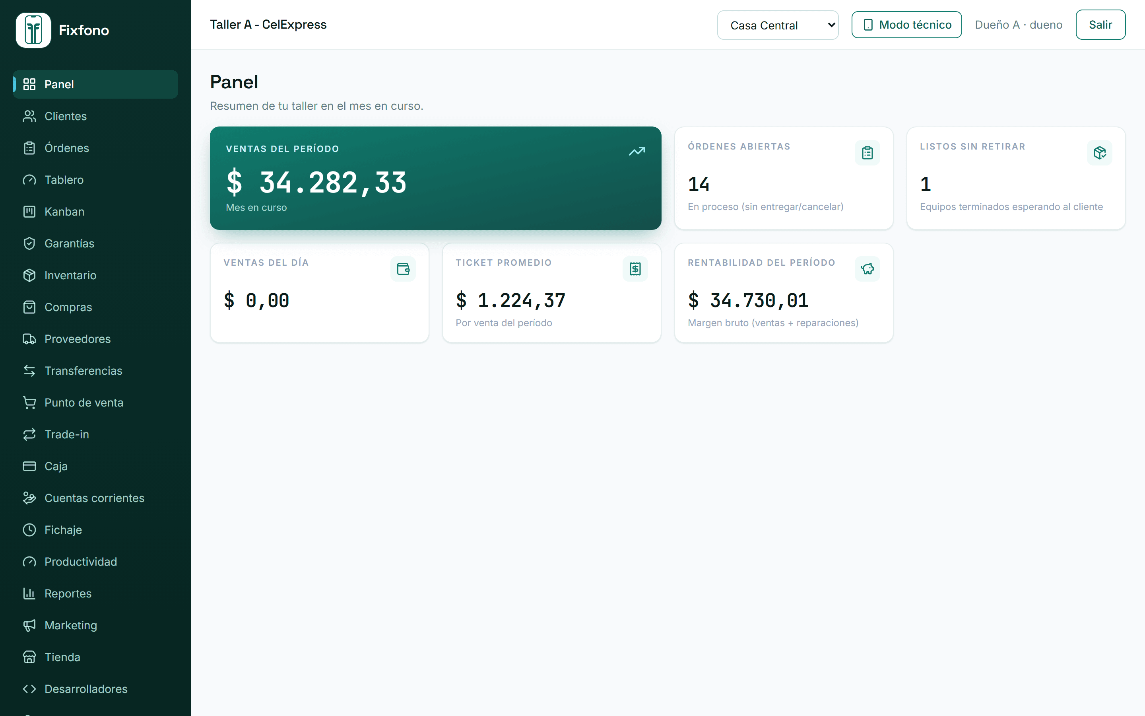
Task: Click the Dueño A · dueno user label
Action: 1019,25
